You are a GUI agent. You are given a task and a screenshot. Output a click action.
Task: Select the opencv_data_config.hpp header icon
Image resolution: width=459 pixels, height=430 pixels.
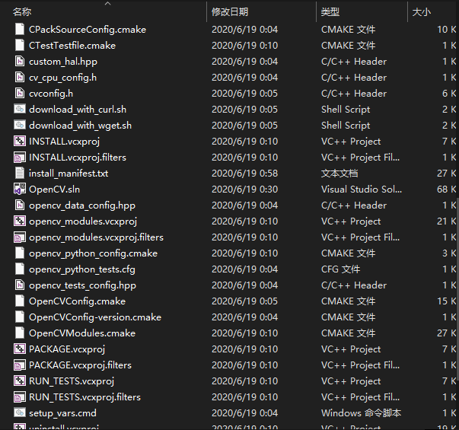20,205
